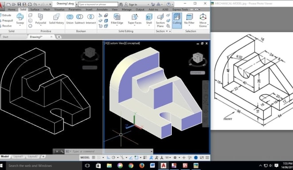Open the Unnamed UCS dropdown under right ViewCube
Screen dimensions: 293x170
pos(198,73)
